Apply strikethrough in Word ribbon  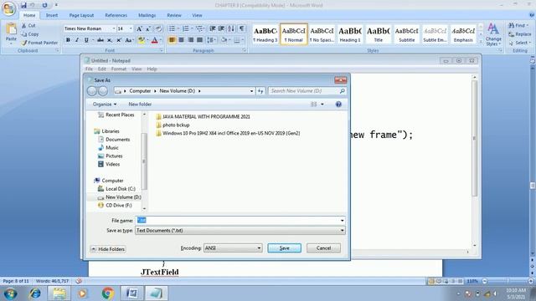click(x=100, y=40)
